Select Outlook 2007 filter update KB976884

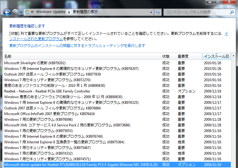pos(117,108)
